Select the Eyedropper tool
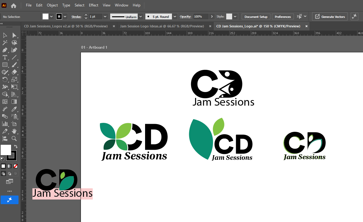 pos(14,109)
